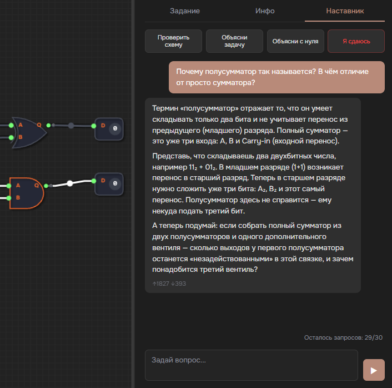This screenshot has width=392, height=388.
Task: Click output pin Q of the AND gate
Action: (x=46, y=186)
